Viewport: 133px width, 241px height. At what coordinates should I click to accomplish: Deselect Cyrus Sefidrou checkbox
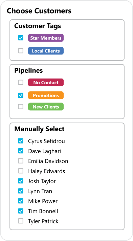click(x=21, y=141)
